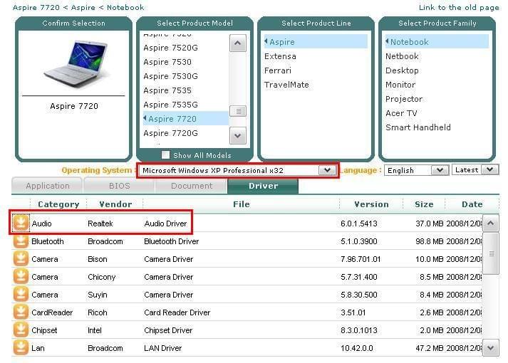Enable the Show All Models checkbox
The height and width of the screenshot is (363, 508).
[x=166, y=155]
